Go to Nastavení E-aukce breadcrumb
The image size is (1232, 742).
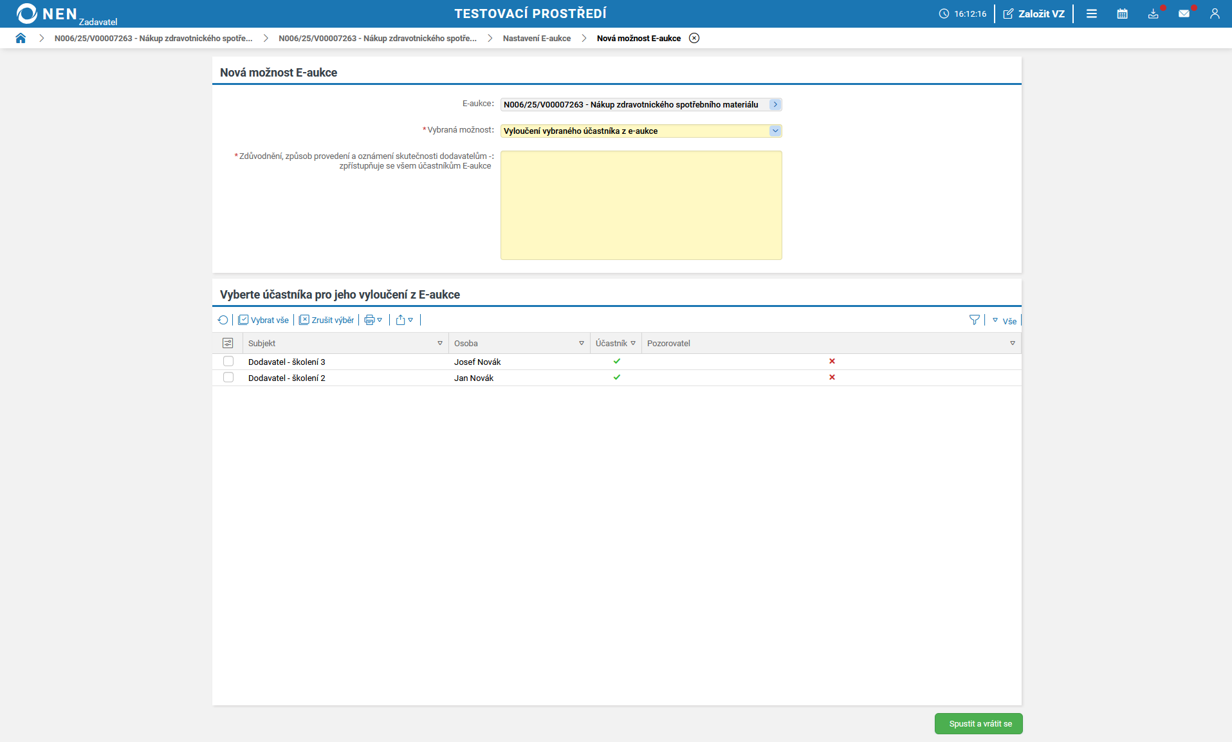pos(537,39)
